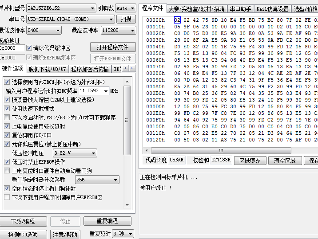The height and width of the screenshot is (239, 318).
Task: Open the USB-SERIAL CH340 (COM5) port dropdown
Action: point(70,19)
